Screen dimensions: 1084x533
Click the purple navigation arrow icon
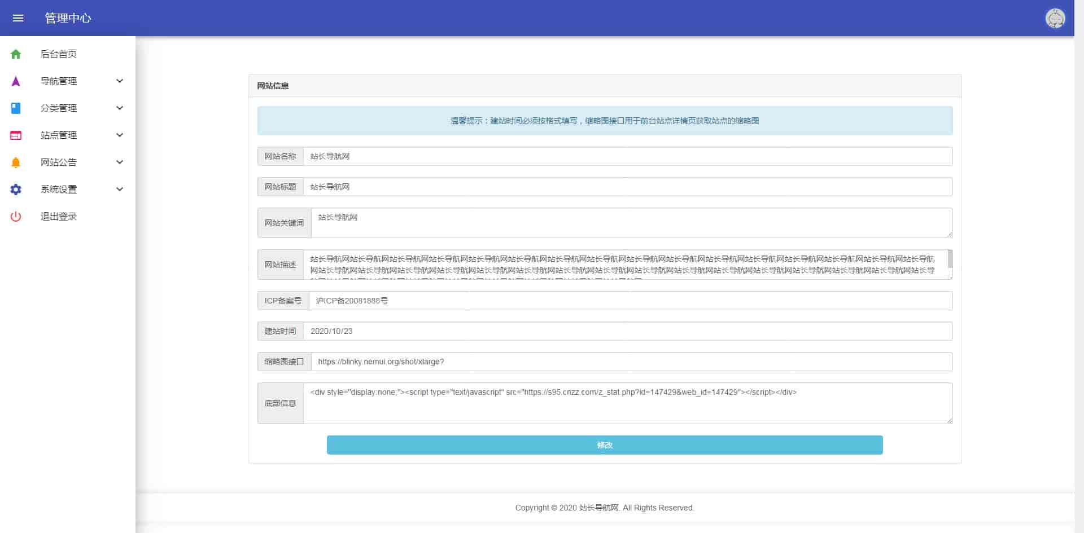(x=16, y=81)
